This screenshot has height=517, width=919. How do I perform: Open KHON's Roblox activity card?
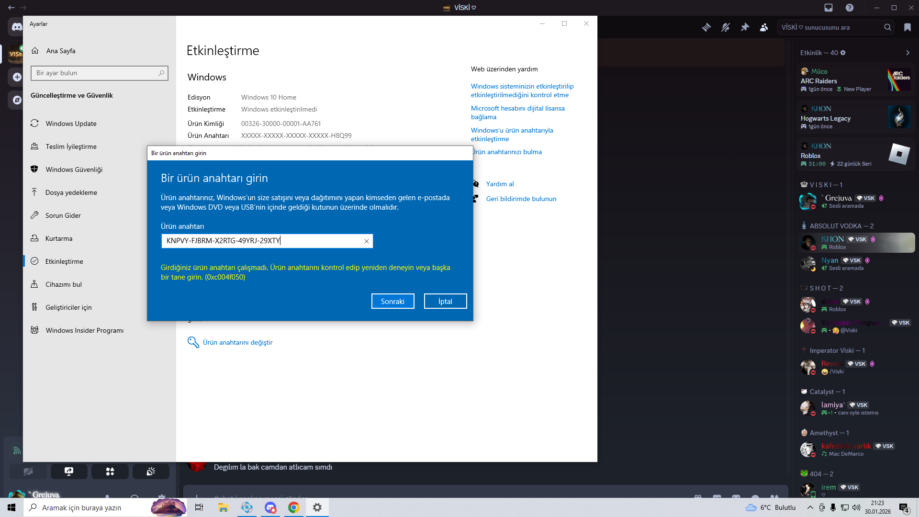pyautogui.click(x=855, y=154)
